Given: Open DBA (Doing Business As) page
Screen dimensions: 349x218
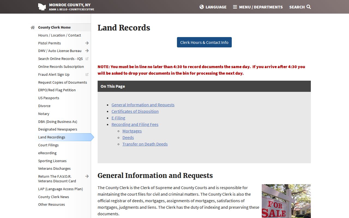Looking at the screenshot, I should (x=58, y=122).
